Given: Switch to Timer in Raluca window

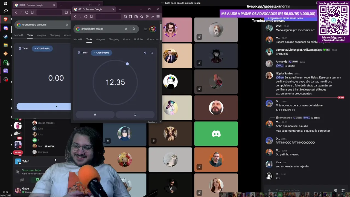Looking at the screenshot, I should pyautogui.click(x=83, y=53).
